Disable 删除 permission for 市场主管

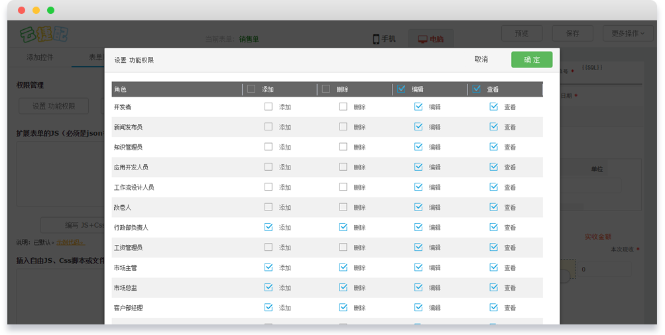pos(343,267)
